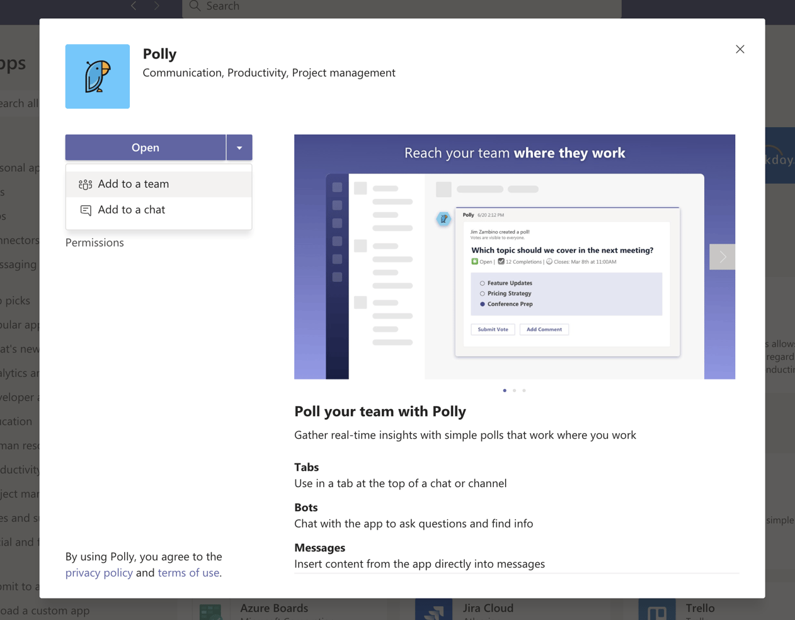Screen dimensions: 795x620
Task: Open the terms of use link
Action: point(188,573)
